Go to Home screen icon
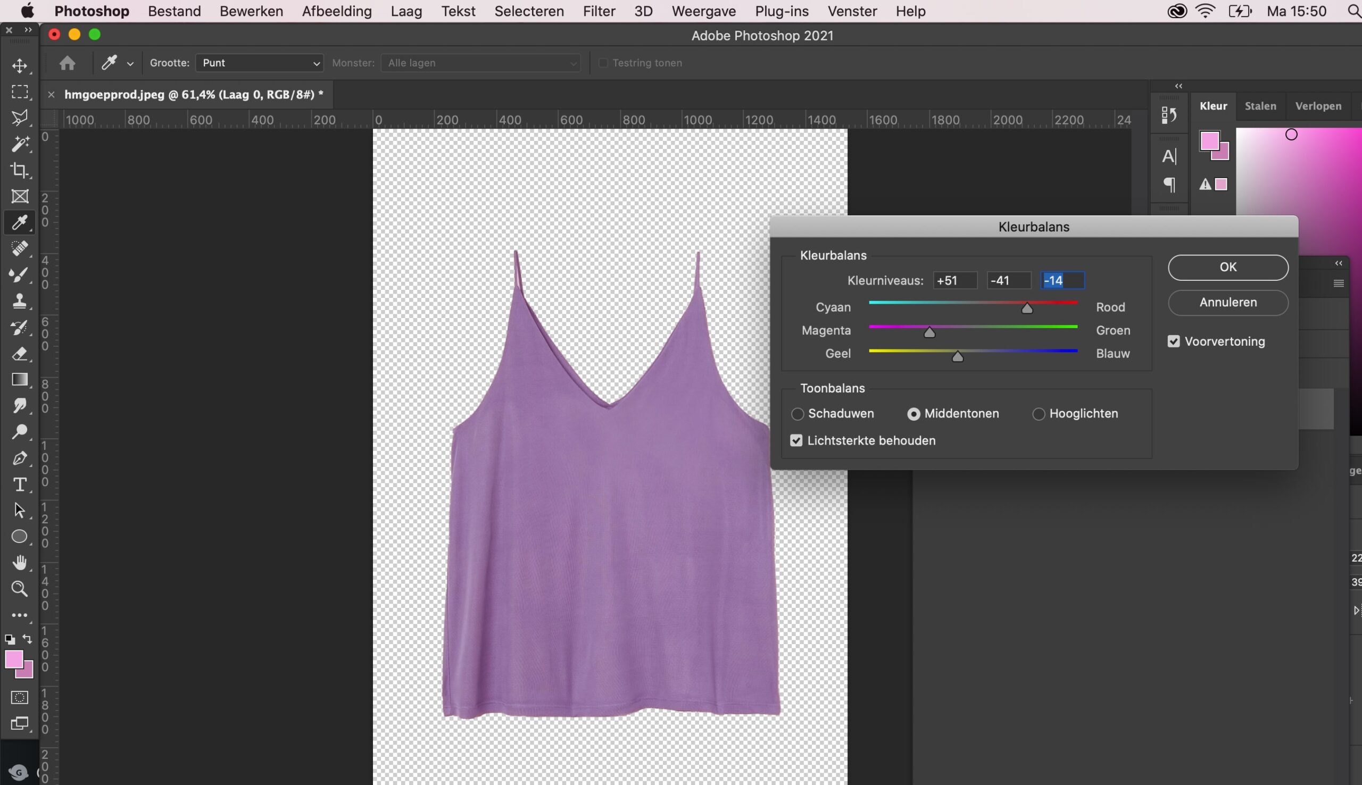The height and width of the screenshot is (785, 1362). tap(68, 63)
